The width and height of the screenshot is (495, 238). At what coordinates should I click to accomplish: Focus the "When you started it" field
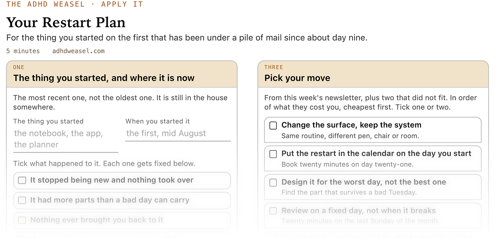tap(178, 133)
